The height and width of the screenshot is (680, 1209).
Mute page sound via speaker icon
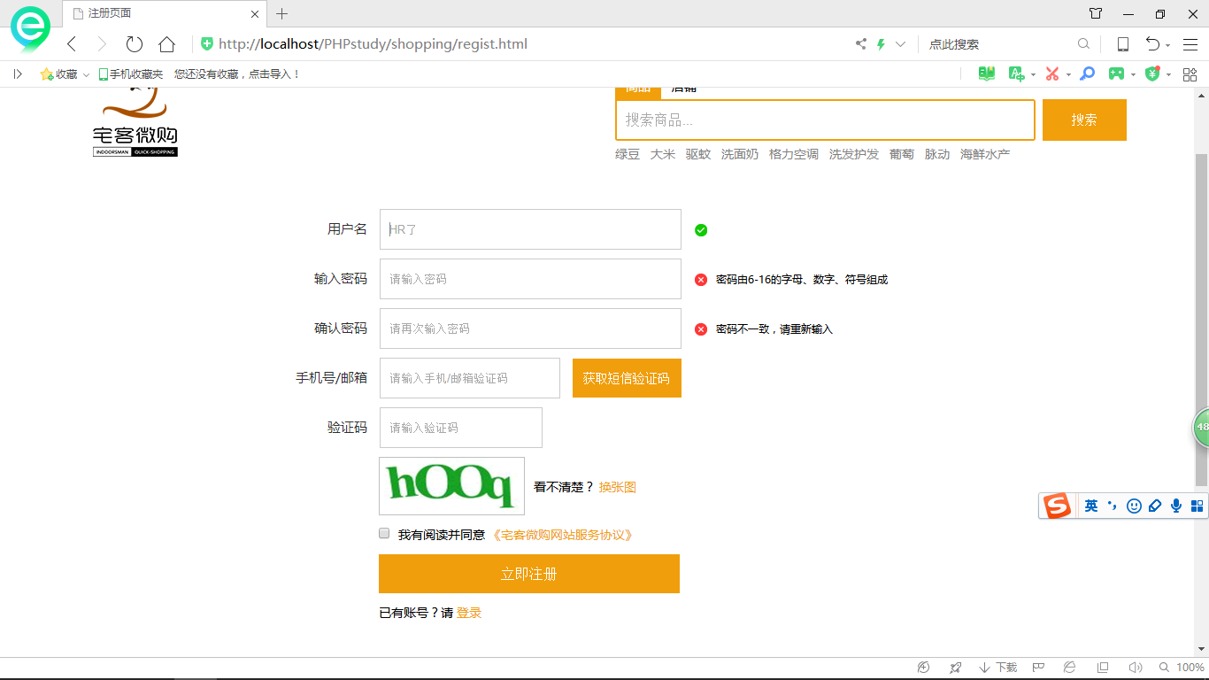point(1135,668)
